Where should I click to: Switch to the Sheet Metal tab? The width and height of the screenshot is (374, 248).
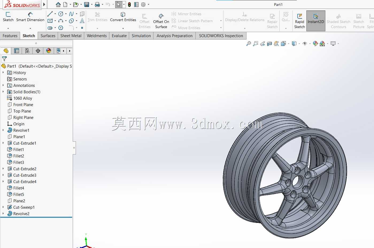tap(71, 36)
